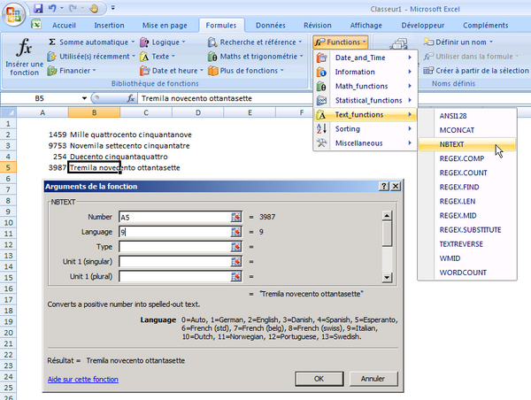The height and width of the screenshot is (400, 531).
Task: Click range selector icon for Unit 1 (plural)
Action: pyautogui.click(x=235, y=276)
